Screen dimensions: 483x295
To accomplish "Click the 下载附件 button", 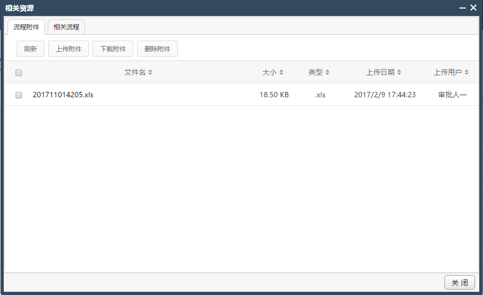I will (x=113, y=49).
